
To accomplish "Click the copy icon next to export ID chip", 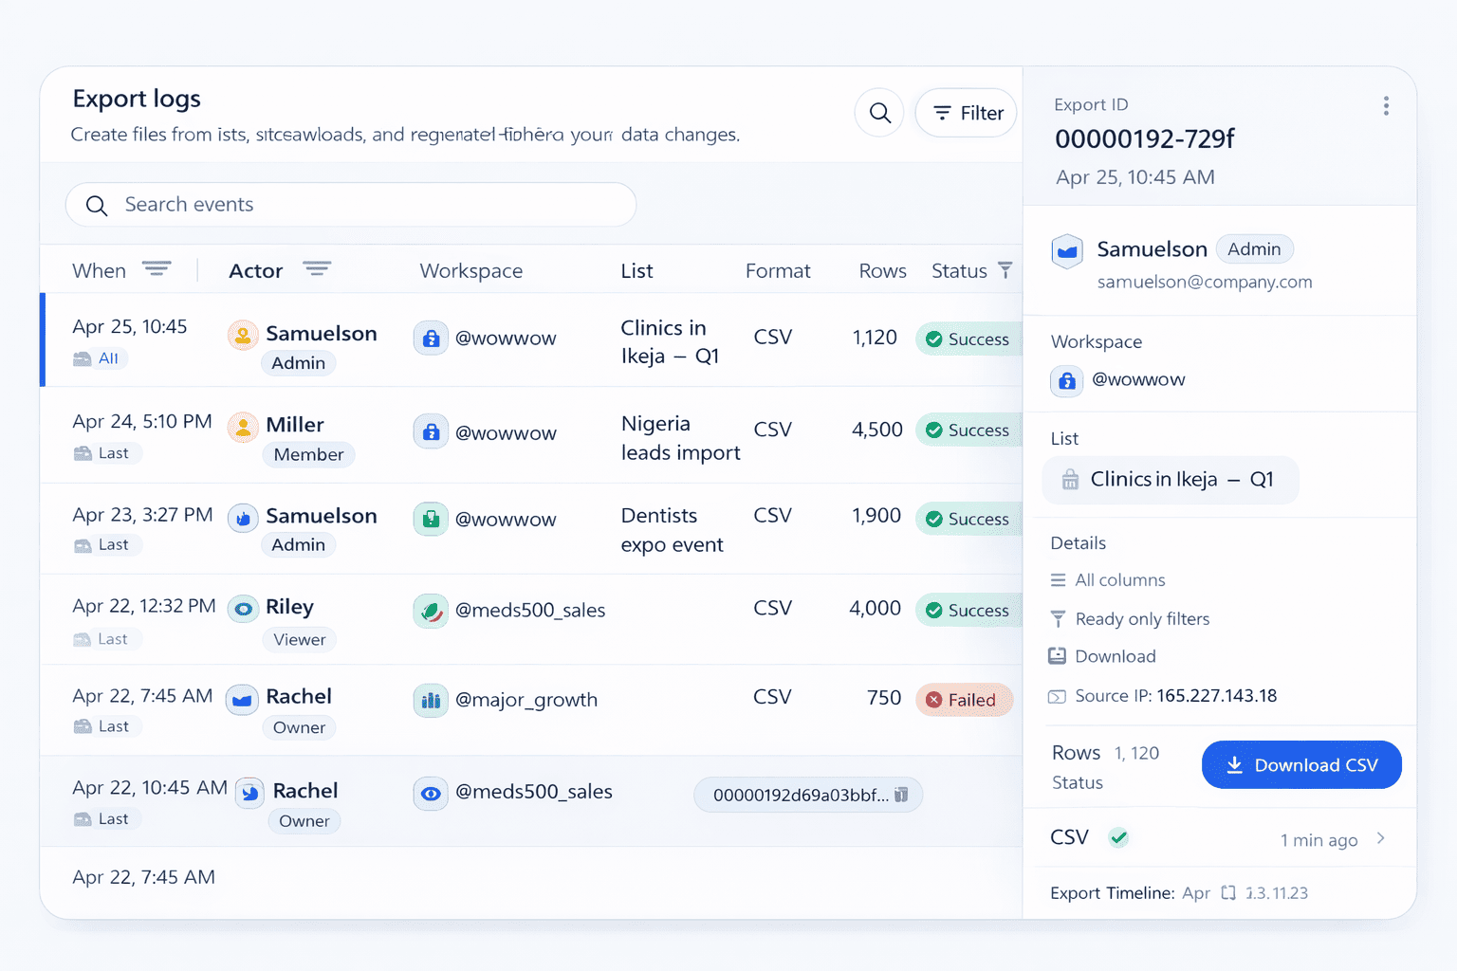I will point(901,795).
